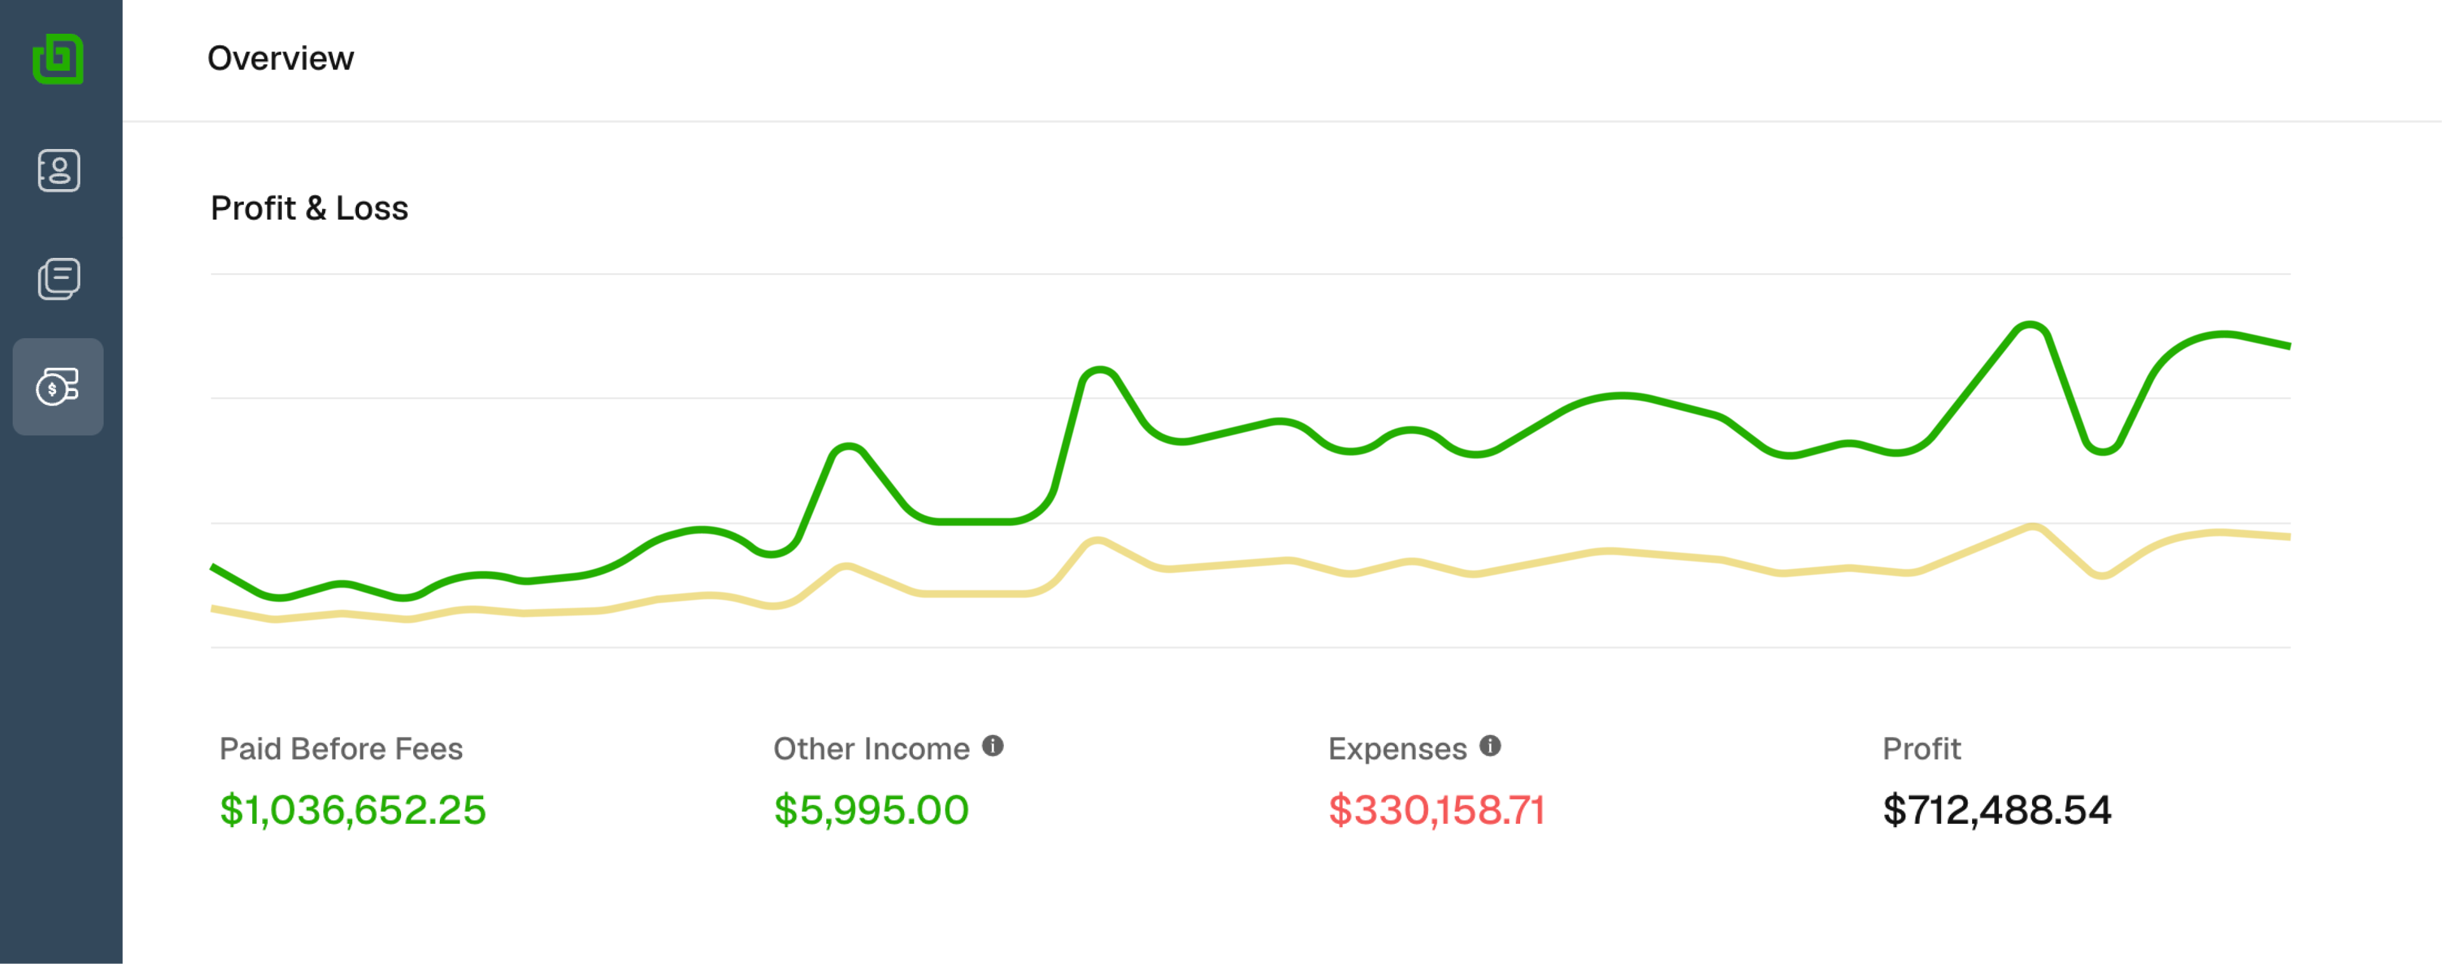The image size is (2442, 964).
Task: Click the info icon beside Expenses
Action: point(1490,746)
